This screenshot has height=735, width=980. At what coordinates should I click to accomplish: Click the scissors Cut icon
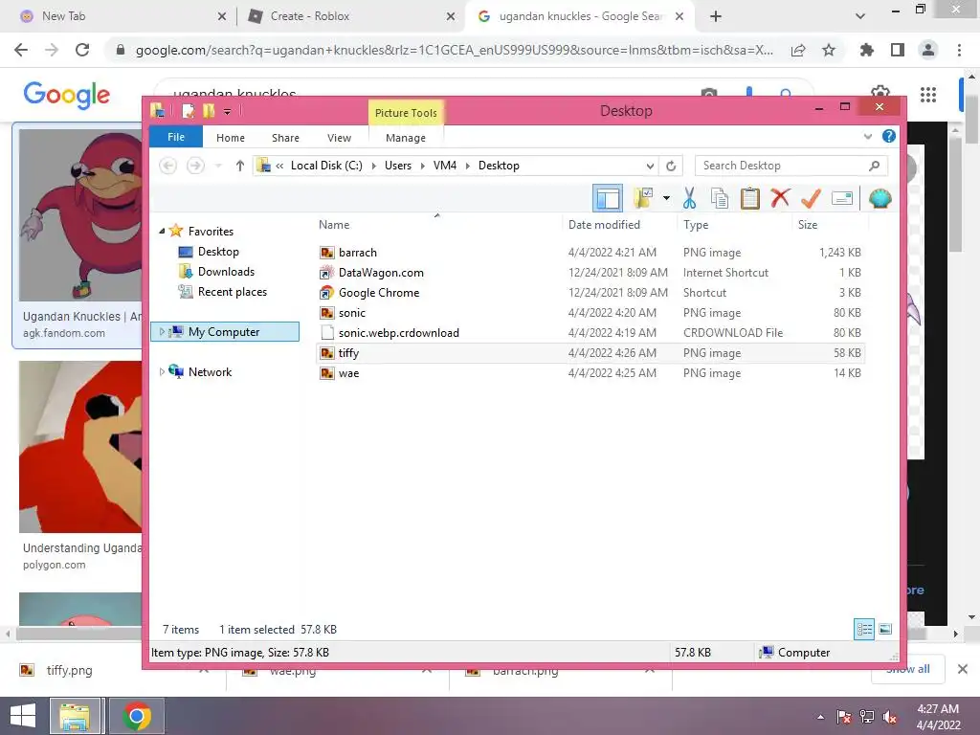click(x=689, y=198)
